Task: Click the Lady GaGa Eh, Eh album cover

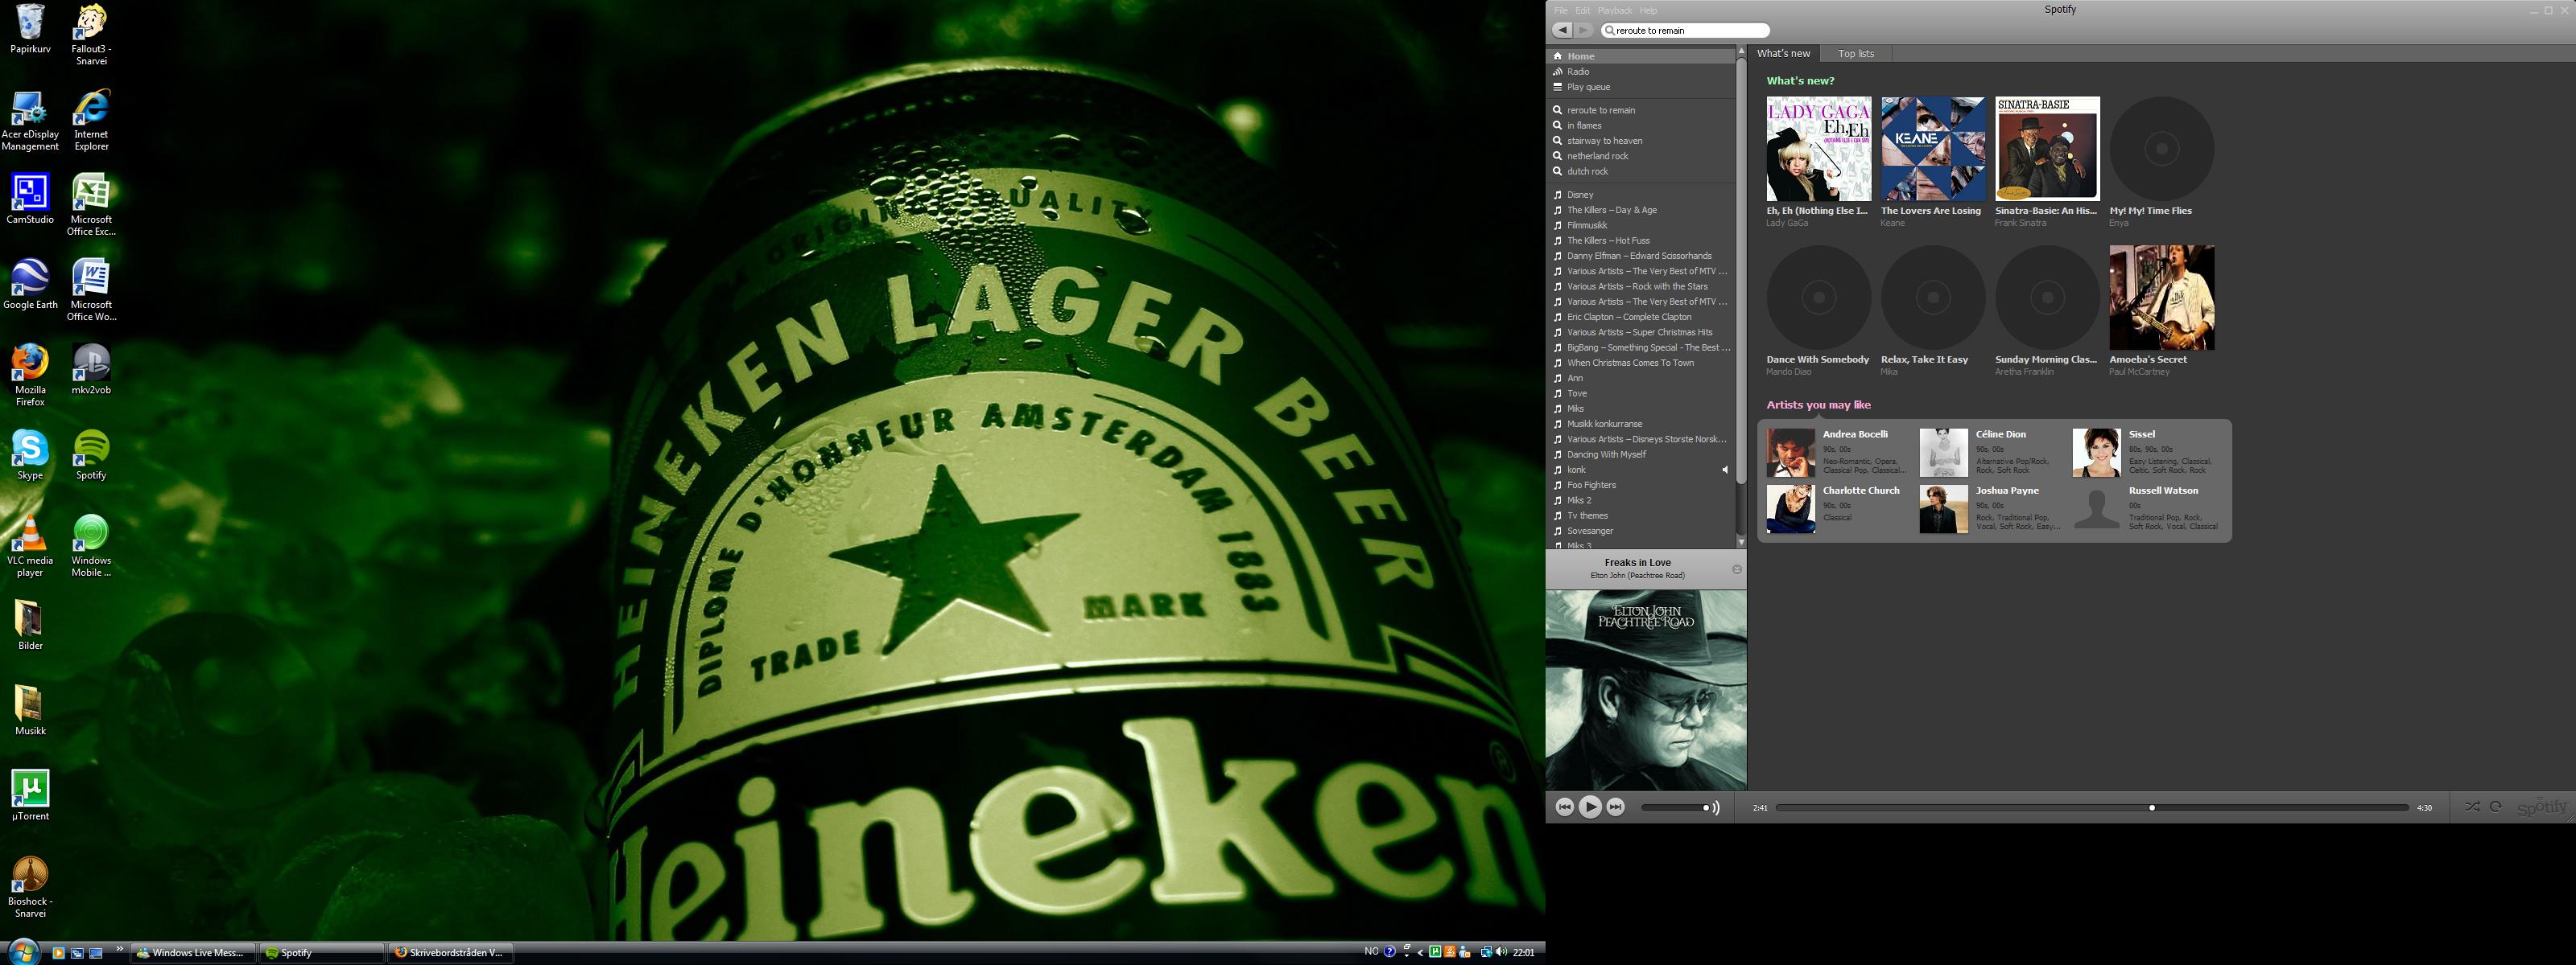Action: pos(1819,149)
